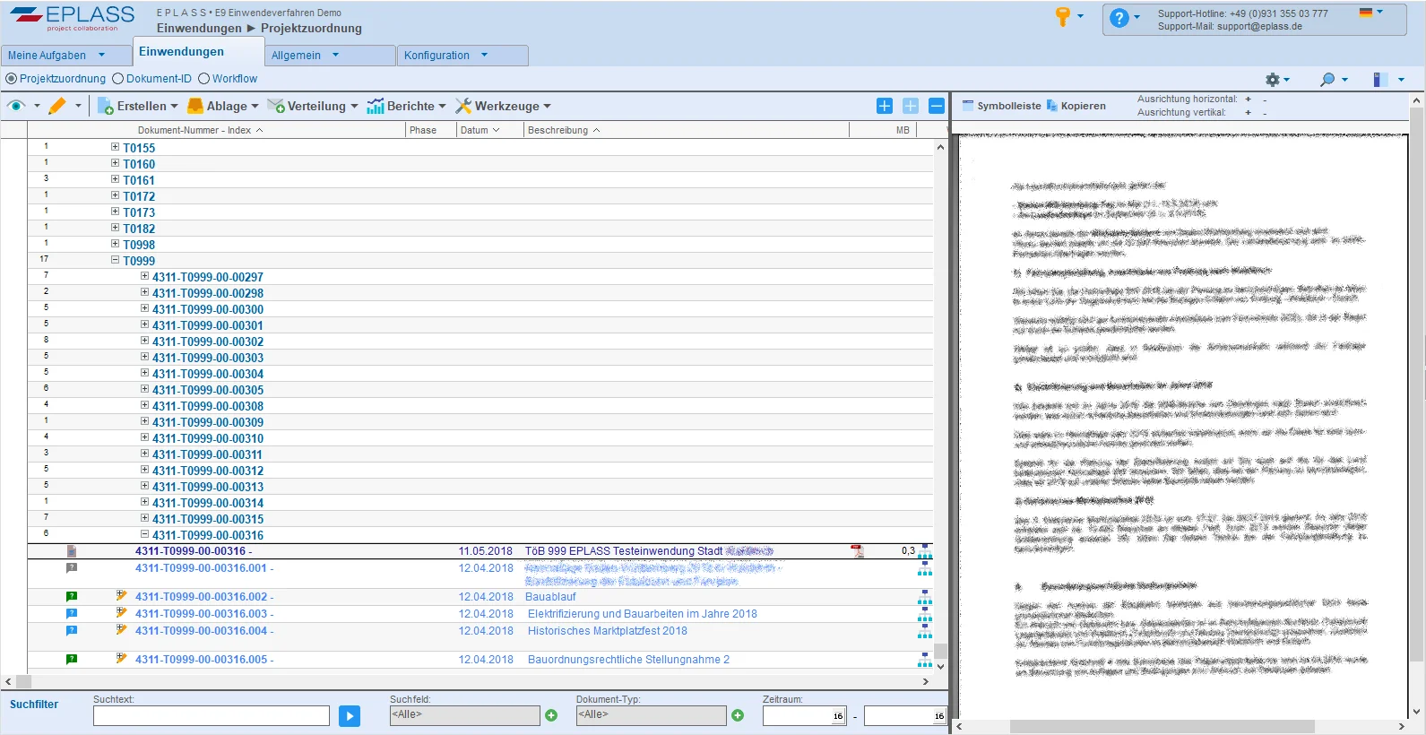The image size is (1426, 735).
Task: Collapse the T0999 tree node
Action: tap(115, 260)
